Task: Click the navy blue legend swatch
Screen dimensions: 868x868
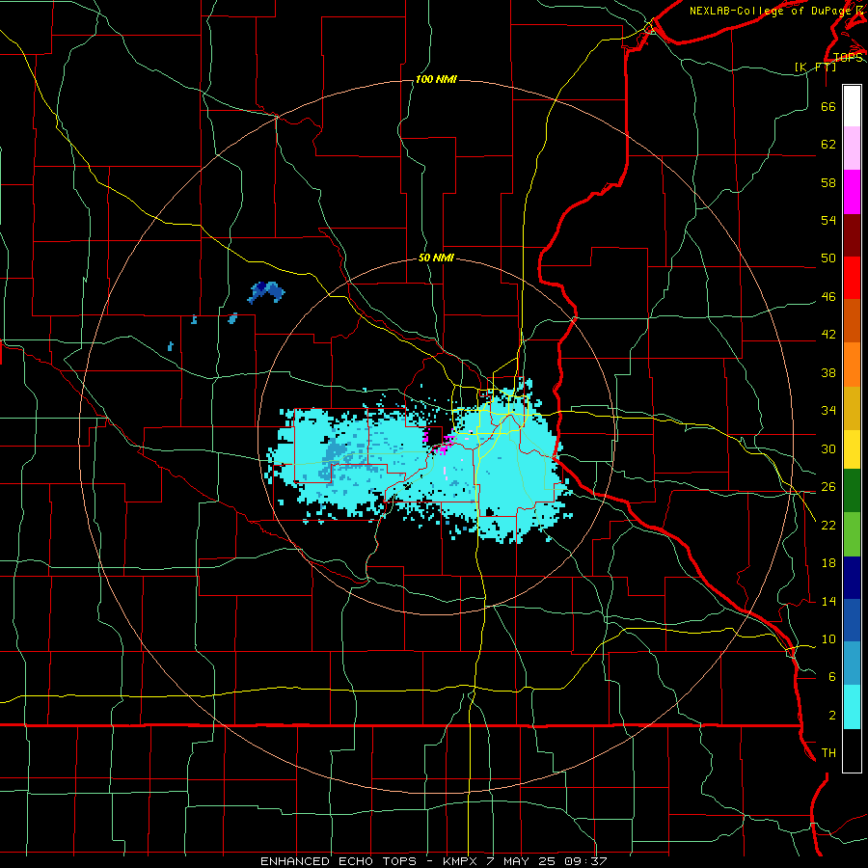Action: pos(852,578)
